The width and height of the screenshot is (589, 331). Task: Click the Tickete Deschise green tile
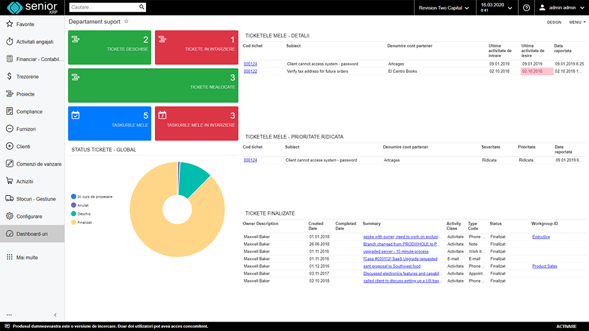point(110,48)
